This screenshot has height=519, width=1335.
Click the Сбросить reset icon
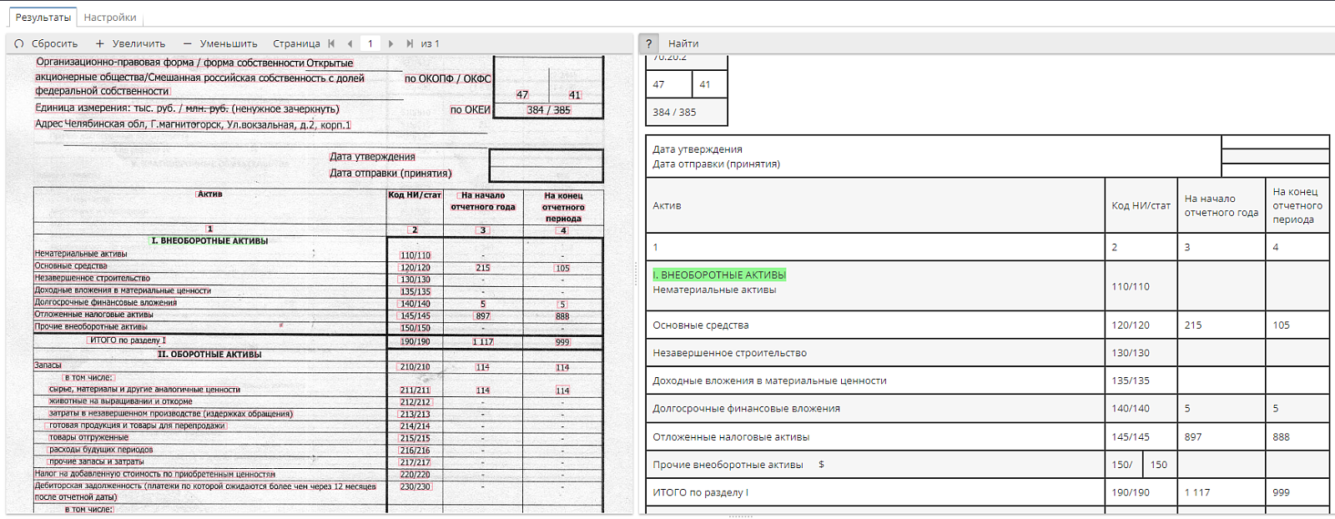19,43
